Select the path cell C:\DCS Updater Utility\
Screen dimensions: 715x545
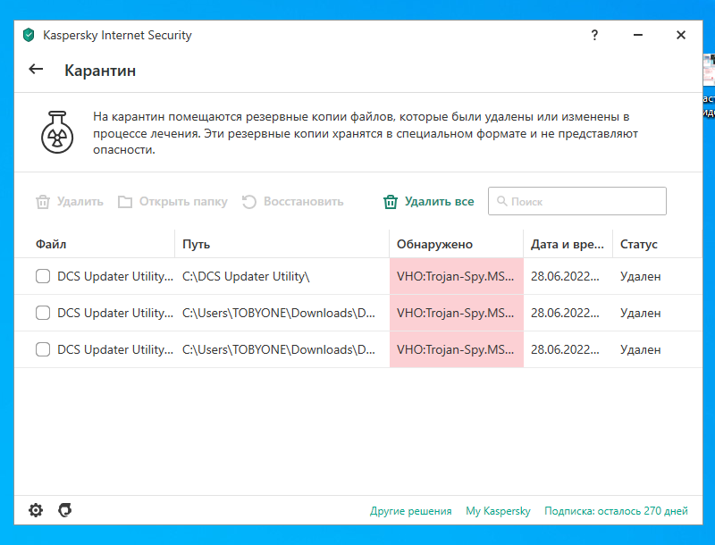(246, 276)
